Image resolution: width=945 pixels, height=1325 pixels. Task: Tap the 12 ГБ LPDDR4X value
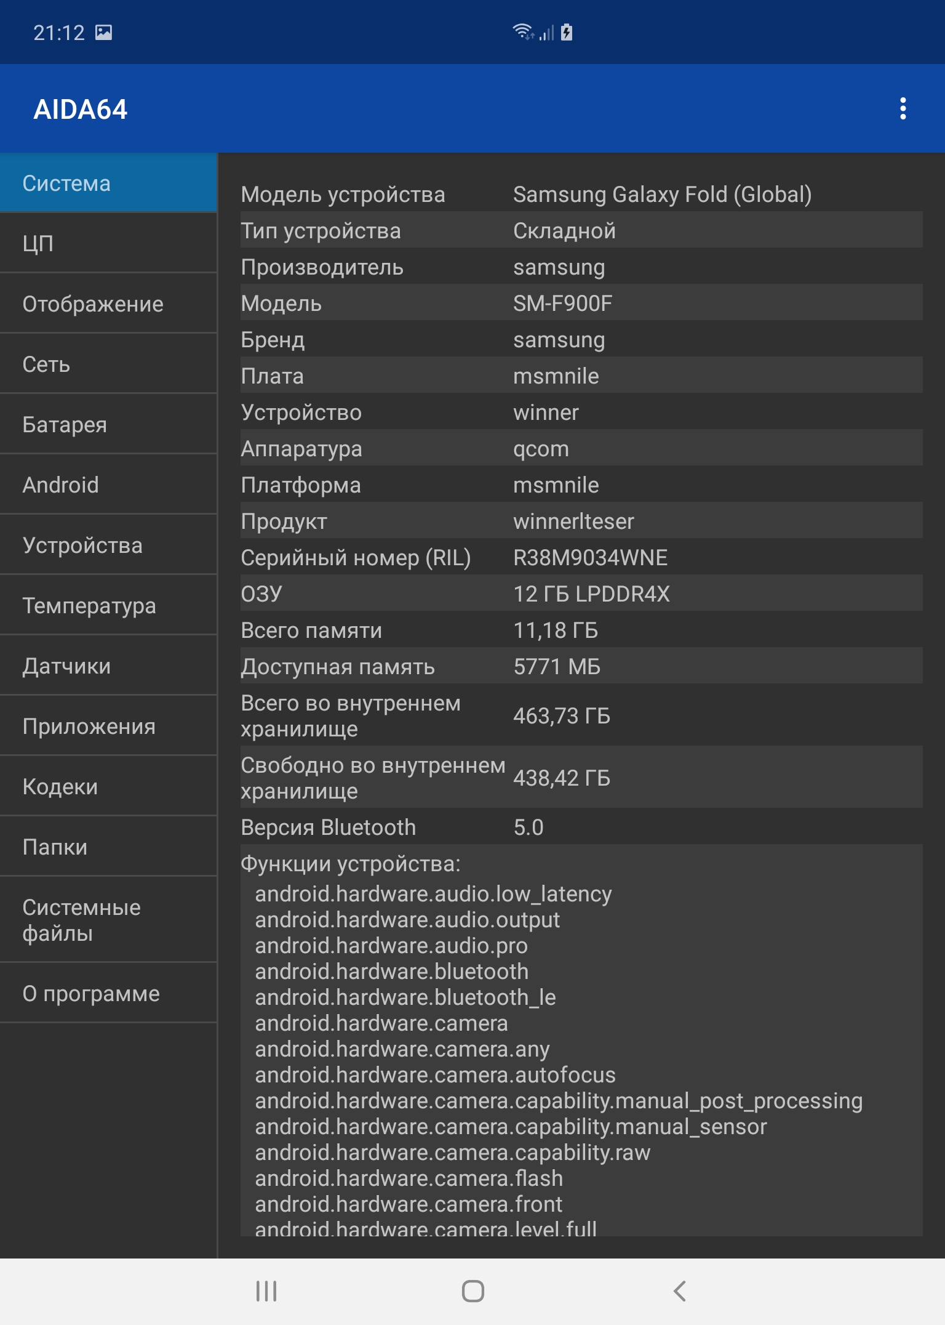click(x=591, y=594)
